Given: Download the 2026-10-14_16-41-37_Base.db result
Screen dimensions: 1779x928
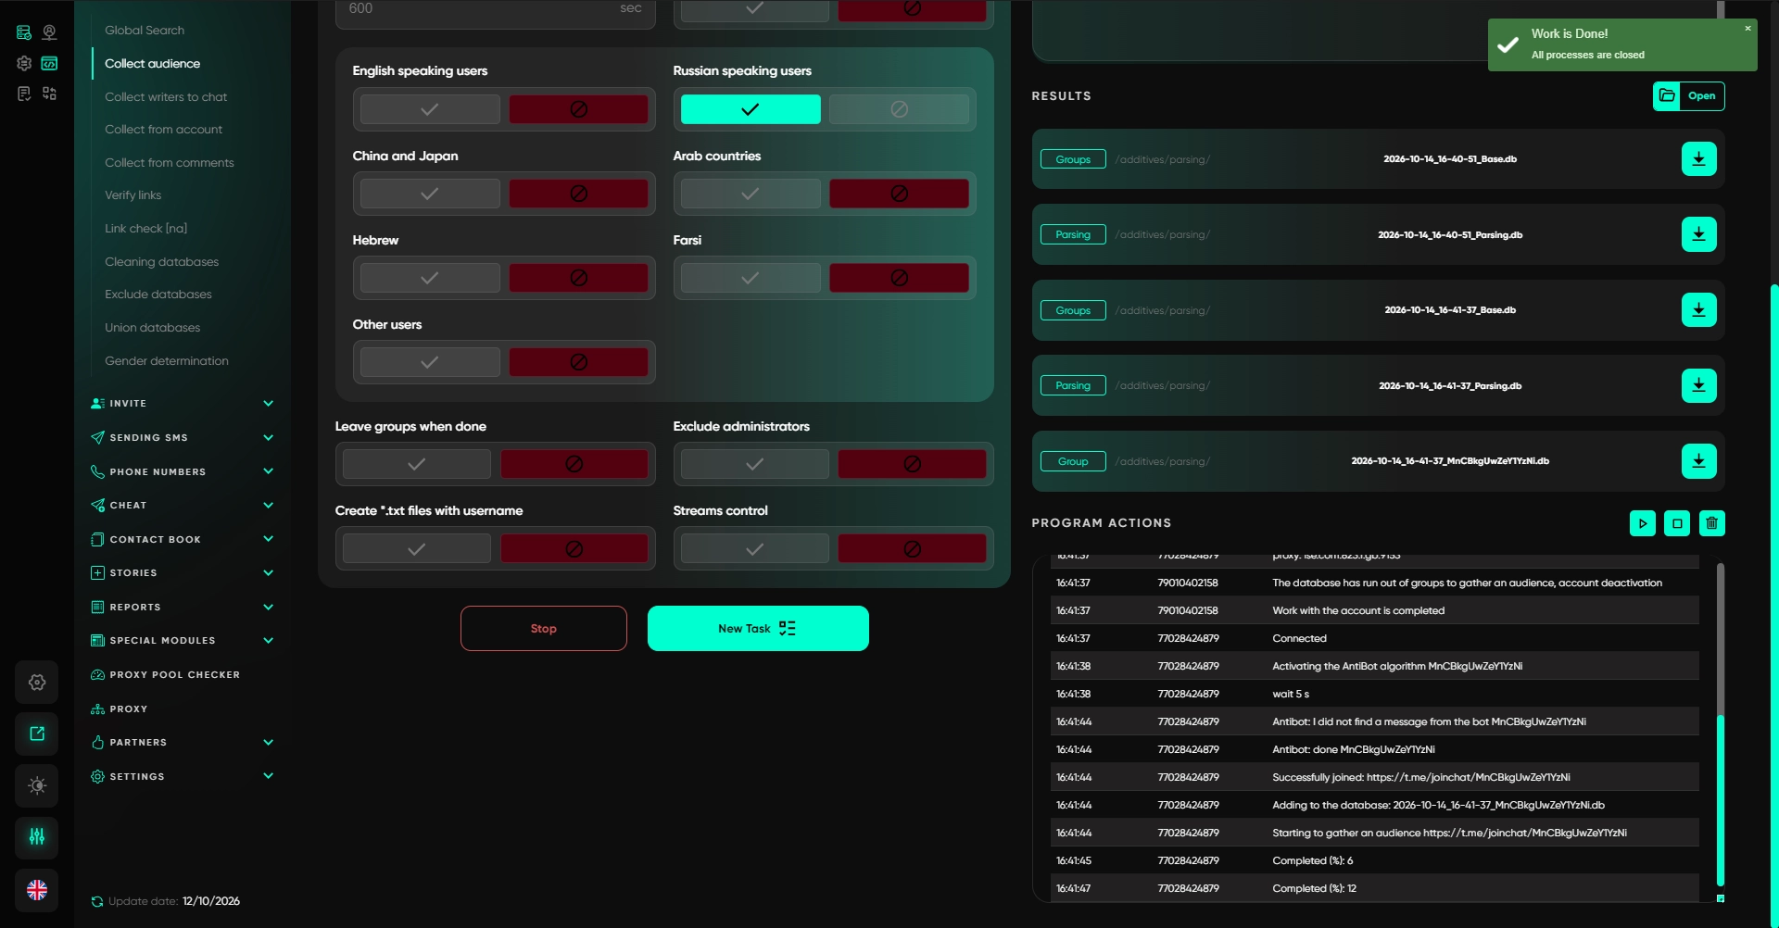Looking at the screenshot, I should 1698,310.
